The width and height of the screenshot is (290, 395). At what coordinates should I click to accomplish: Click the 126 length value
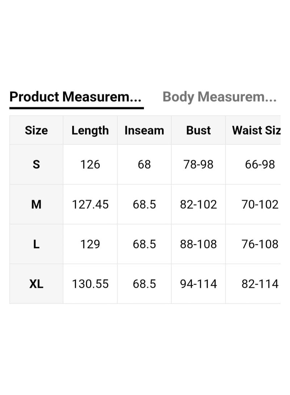(x=90, y=165)
